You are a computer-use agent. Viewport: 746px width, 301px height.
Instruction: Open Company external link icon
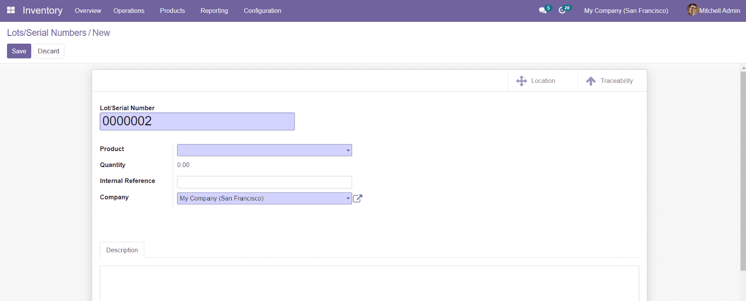tap(358, 198)
